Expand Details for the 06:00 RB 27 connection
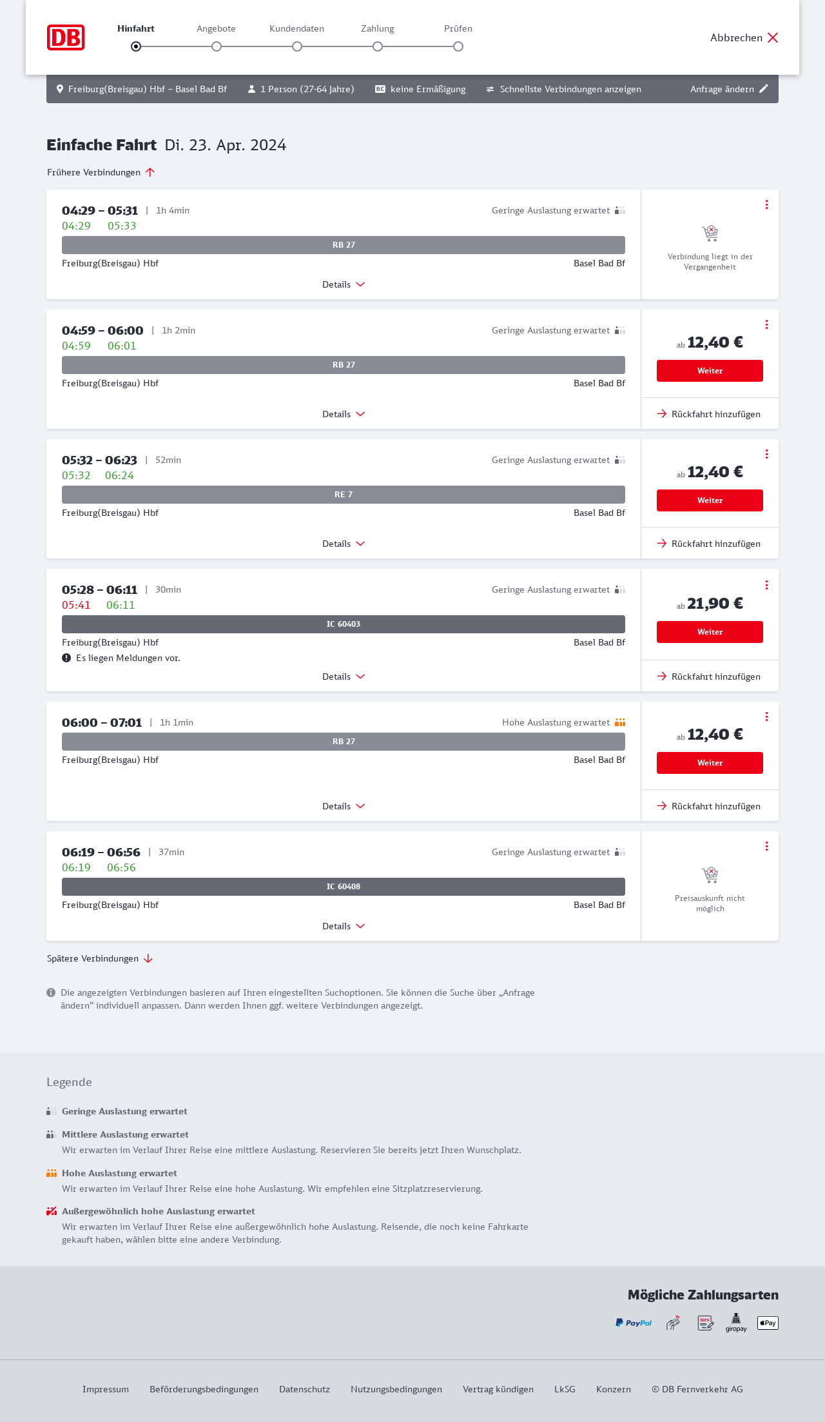This screenshot has width=825, height=1422. point(344,806)
